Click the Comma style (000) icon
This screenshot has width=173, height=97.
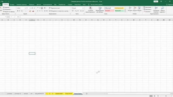tap(78, 11)
